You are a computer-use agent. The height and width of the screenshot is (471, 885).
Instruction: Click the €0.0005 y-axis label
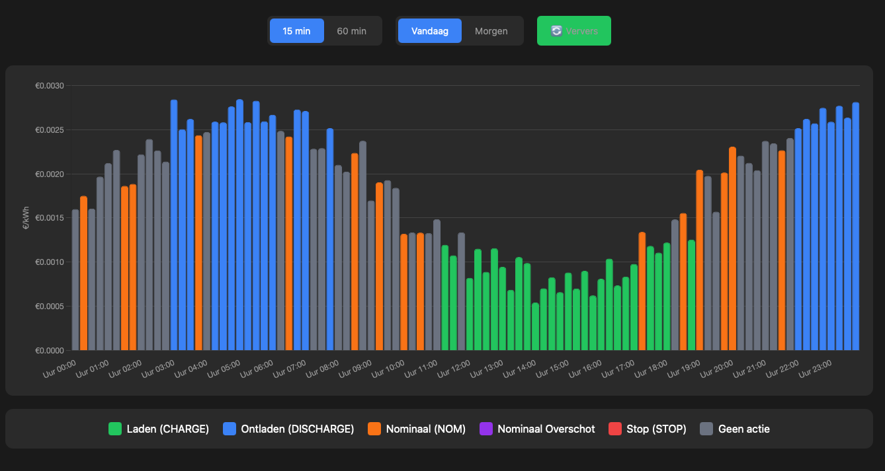click(x=50, y=306)
